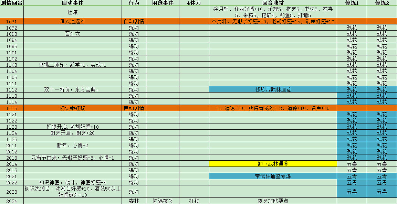Viewport: 397px width, 204px height.
Task: Click the yellow 卸下武林通鉴 cell
Action: [273, 164]
